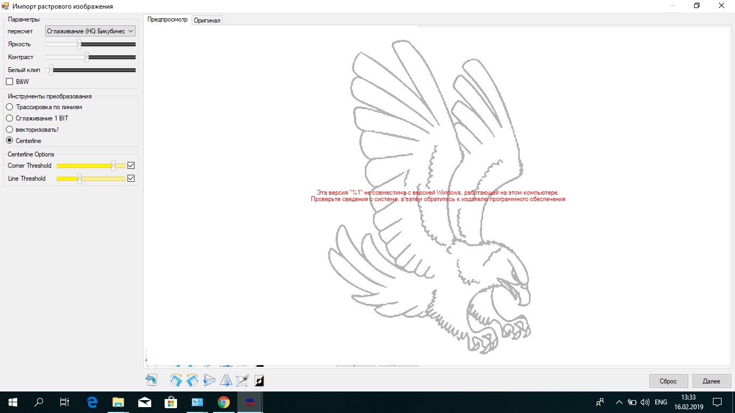Invert the image colors
735x413 pixels.
[x=259, y=380]
